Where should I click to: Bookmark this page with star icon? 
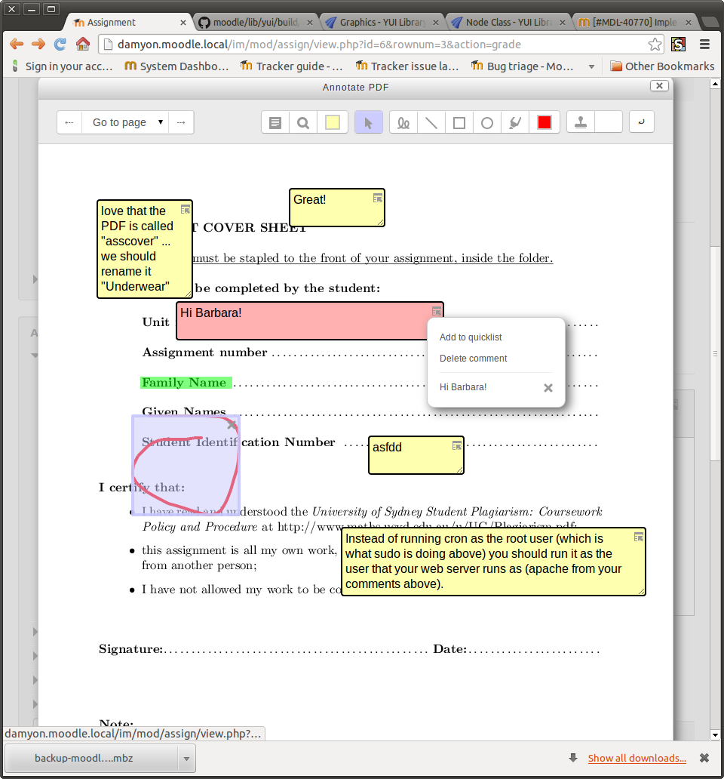tap(655, 45)
